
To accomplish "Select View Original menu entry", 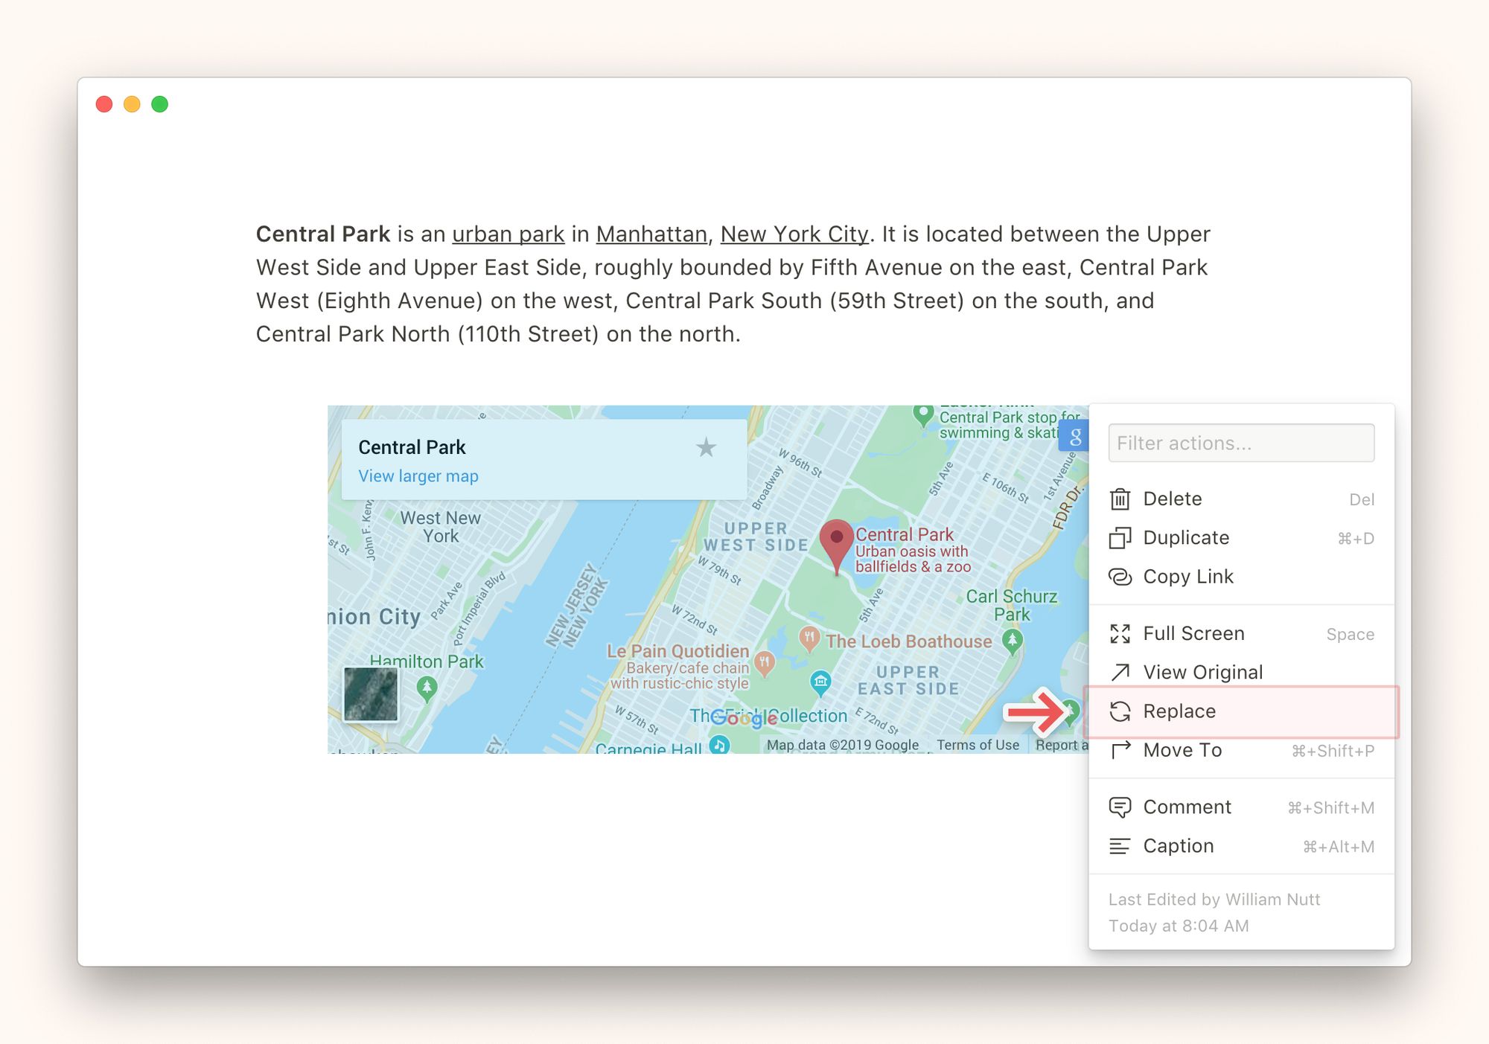I will (x=1241, y=673).
